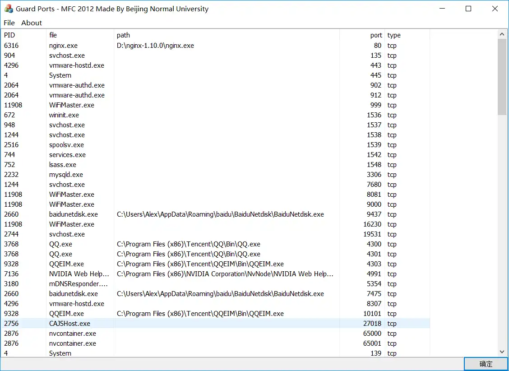Select the System row with port 139
The height and width of the screenshot is (371, 509).
pyautogui.click(x=216, y=353)
